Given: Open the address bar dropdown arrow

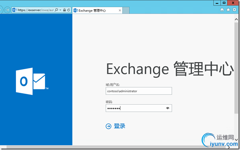Looking at the screenshot, I should coord(60,10).
